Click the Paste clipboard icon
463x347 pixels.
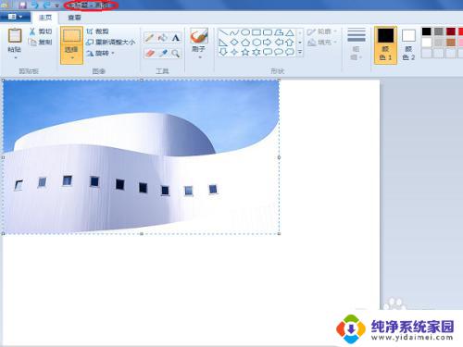15,35
